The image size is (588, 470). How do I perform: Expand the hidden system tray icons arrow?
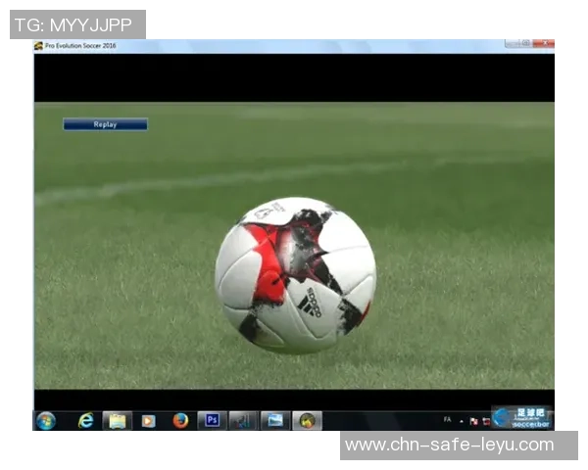point(462,420)
